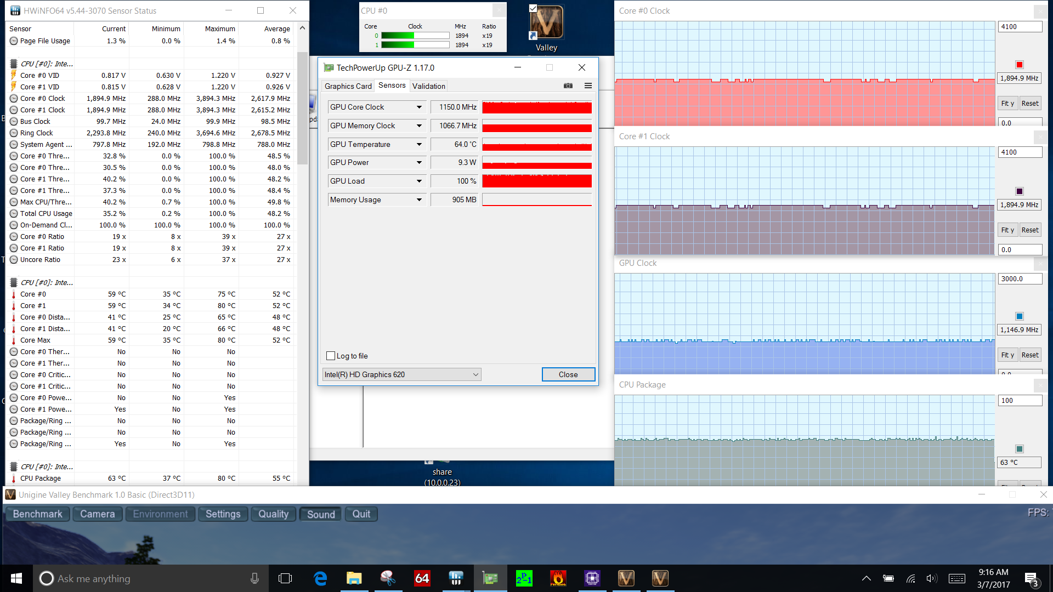The image size is (1053, 592).
Task: Click the Close button in GPU-Z
Action: tap(568, 374)
